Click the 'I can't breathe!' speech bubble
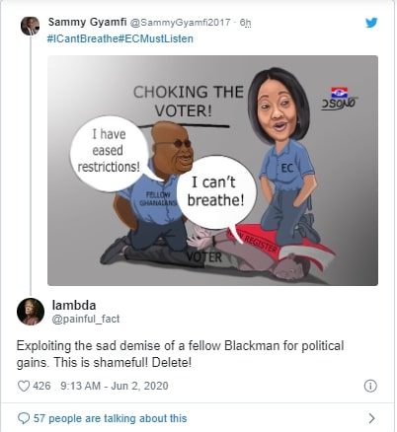Screen dimensions: 397x432 pos(216,193)
